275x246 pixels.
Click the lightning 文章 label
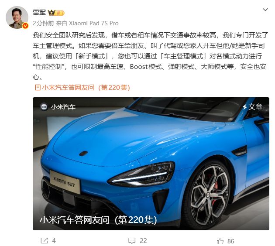pos(253,107)
